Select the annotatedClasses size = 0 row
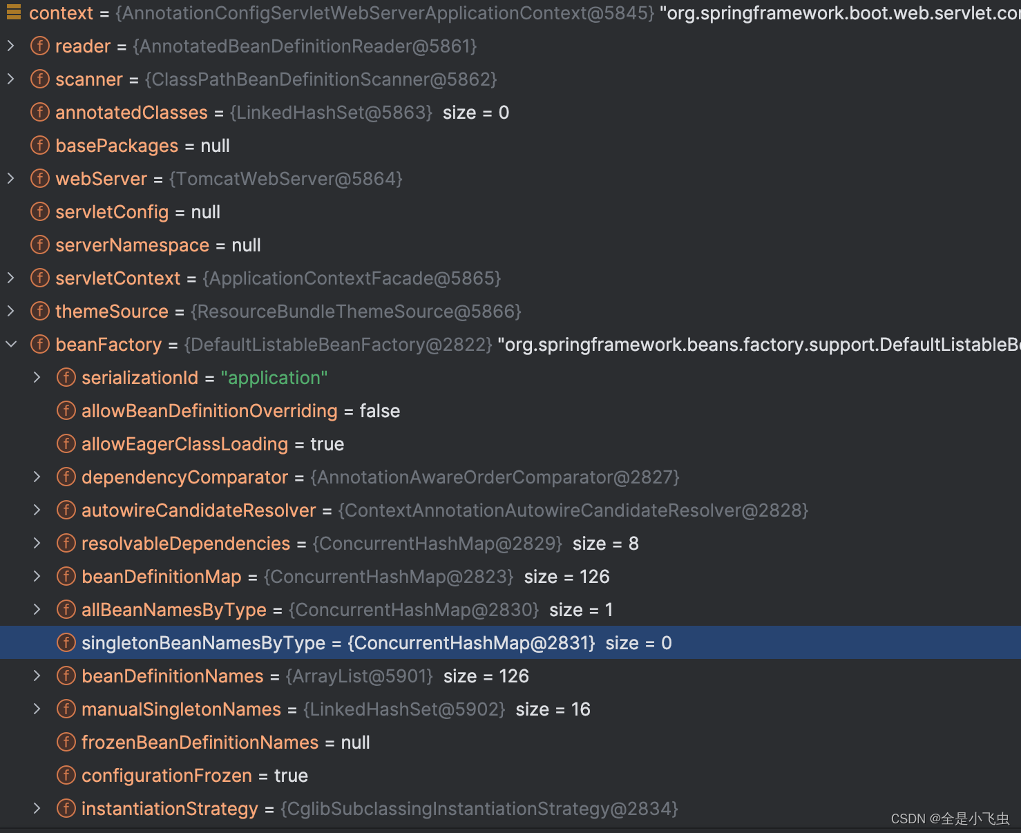The width and height of the screenshot is (1021, 833). point(510,113)
